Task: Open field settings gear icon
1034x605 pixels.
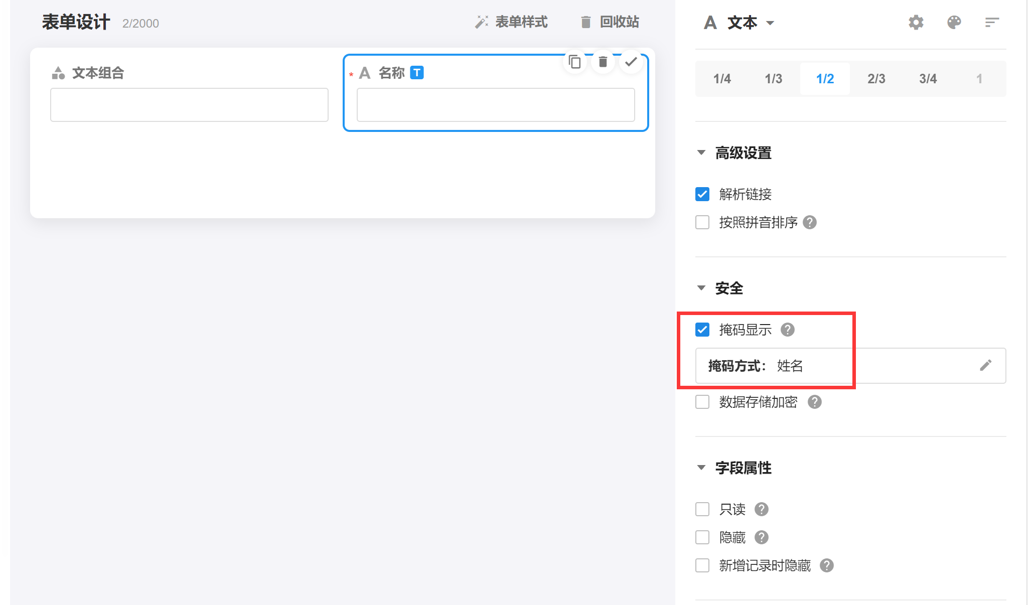Action: click(x=916, y=23)
